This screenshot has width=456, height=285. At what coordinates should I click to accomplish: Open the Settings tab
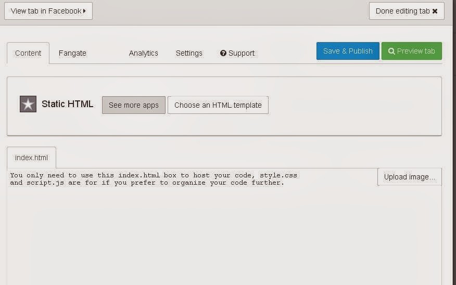189,53
